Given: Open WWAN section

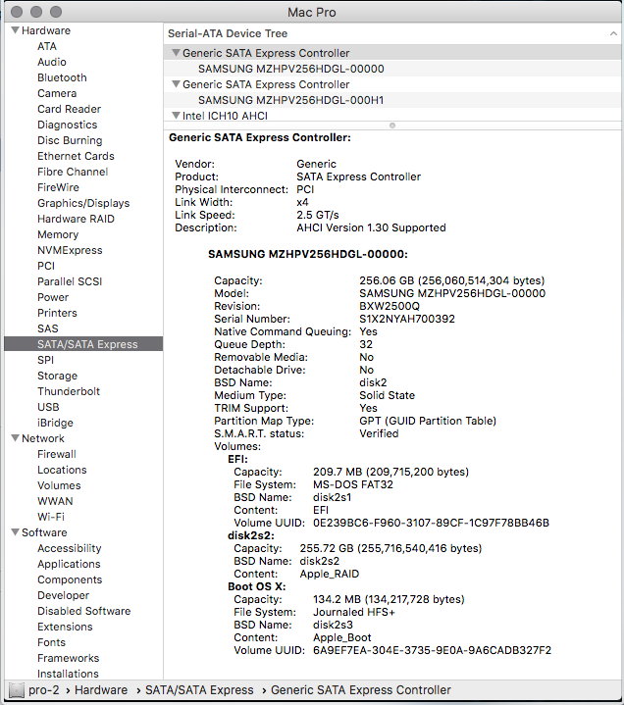Looking at the screenshot, I should coord(55,501).
